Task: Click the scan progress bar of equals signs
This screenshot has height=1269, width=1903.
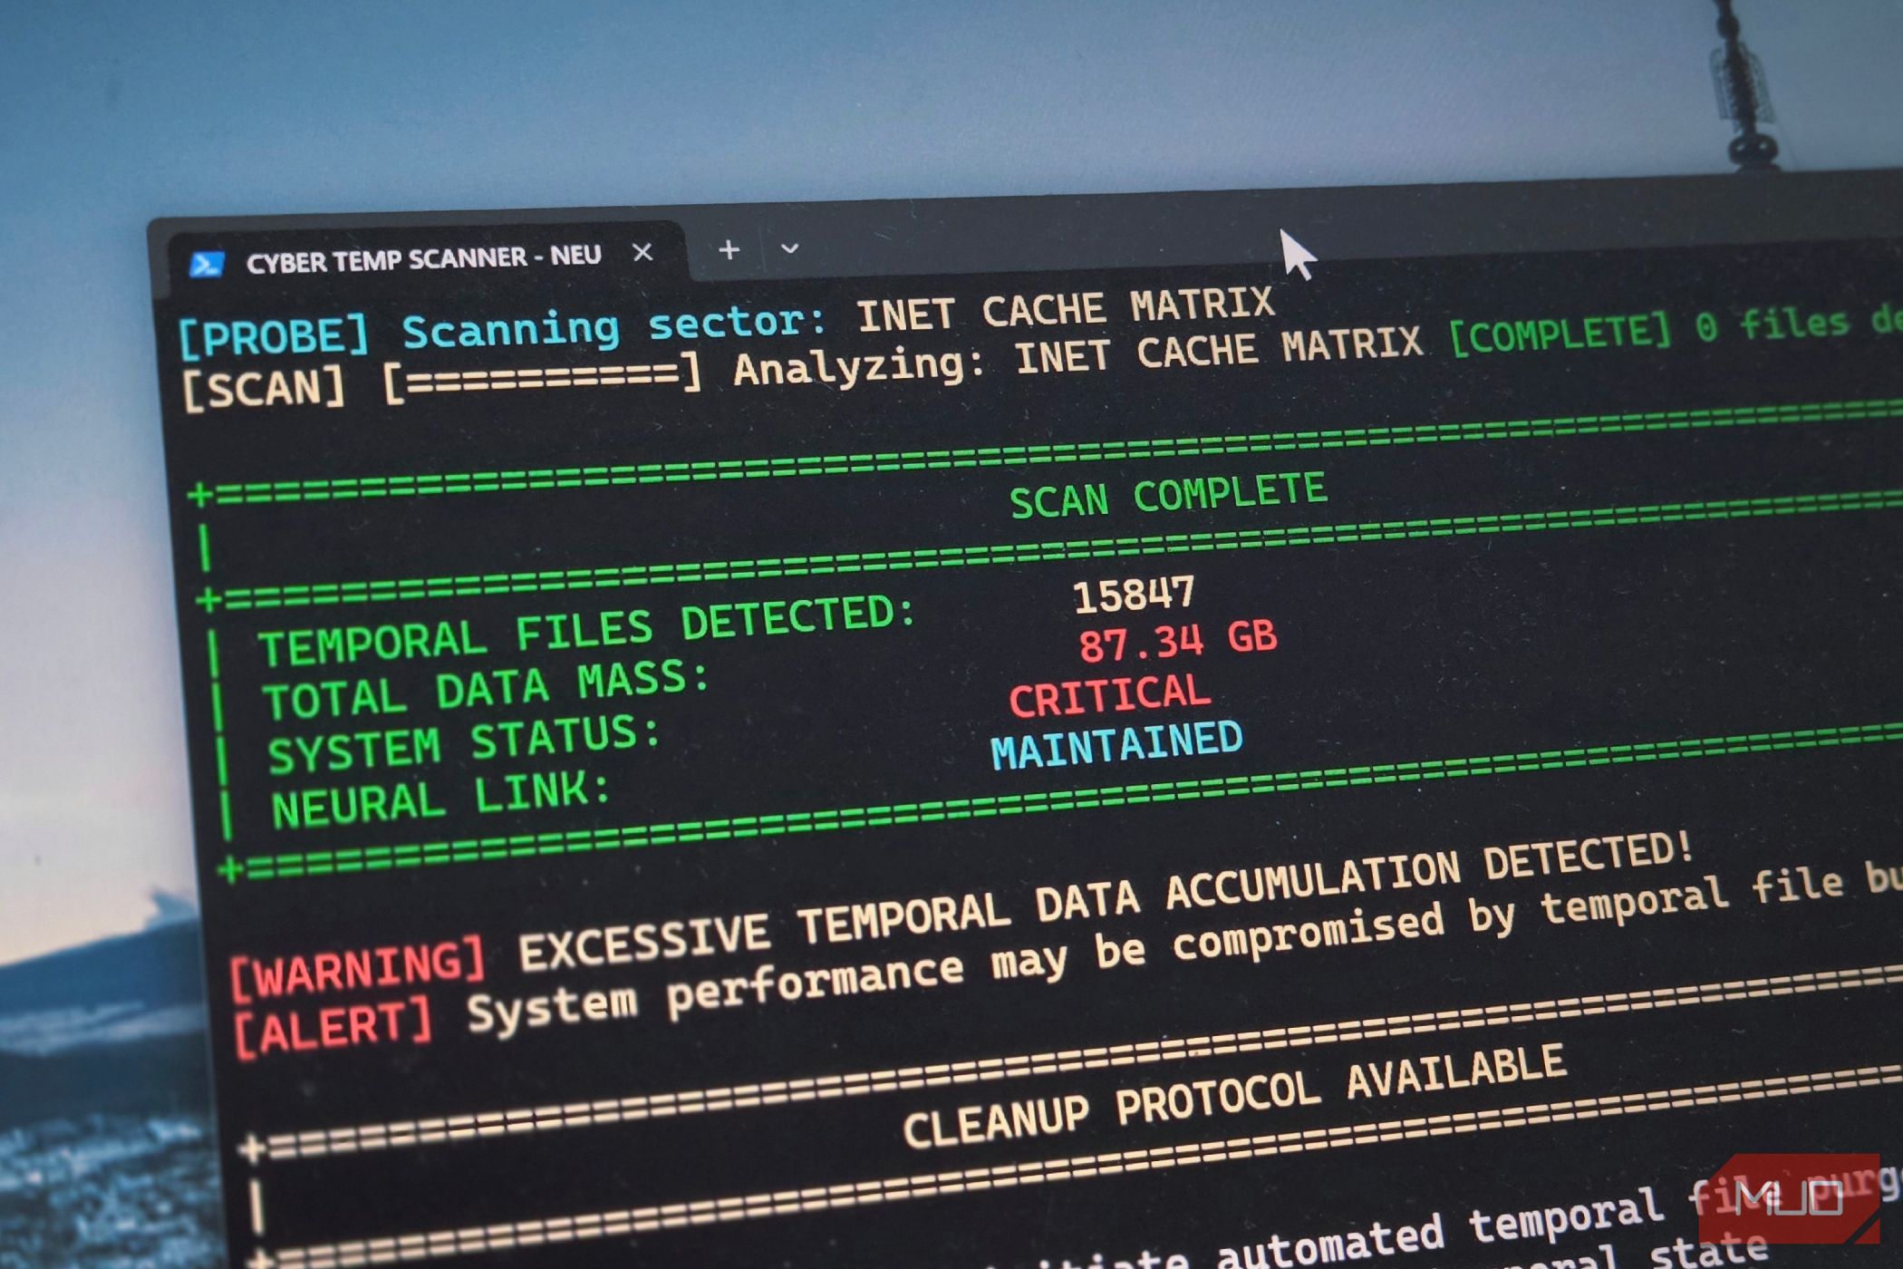Action: click(542, 376)
